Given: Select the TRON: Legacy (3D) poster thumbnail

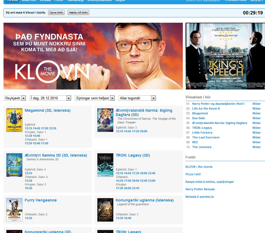Looking at the screenshot, I should click(x=105, y=165).
